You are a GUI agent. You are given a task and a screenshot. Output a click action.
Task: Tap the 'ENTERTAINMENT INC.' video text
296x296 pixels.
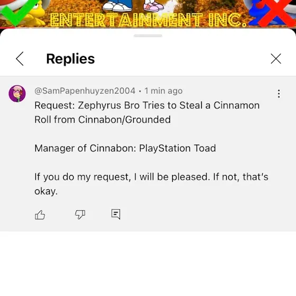[x=148, y=20]
